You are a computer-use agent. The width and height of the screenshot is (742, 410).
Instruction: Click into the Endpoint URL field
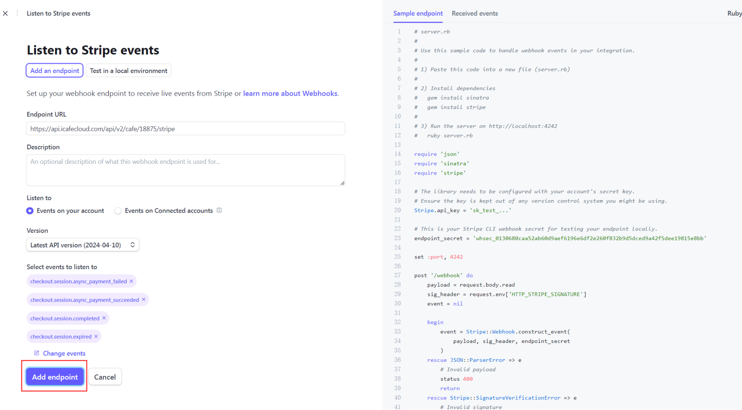(186, 129)
